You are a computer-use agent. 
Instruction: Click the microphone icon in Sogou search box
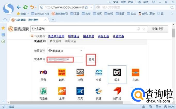(139, 29)
